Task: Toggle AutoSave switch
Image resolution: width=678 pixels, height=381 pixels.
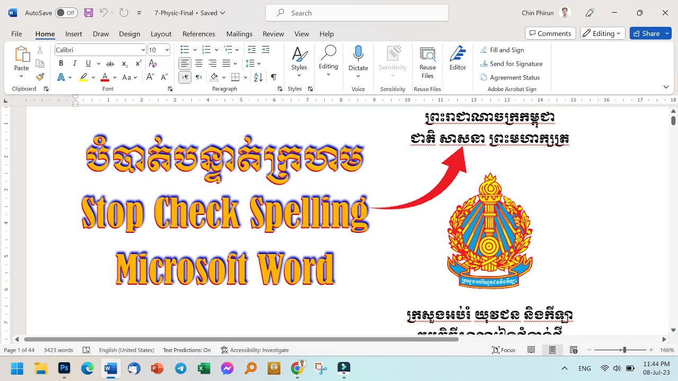Action: 66,13
